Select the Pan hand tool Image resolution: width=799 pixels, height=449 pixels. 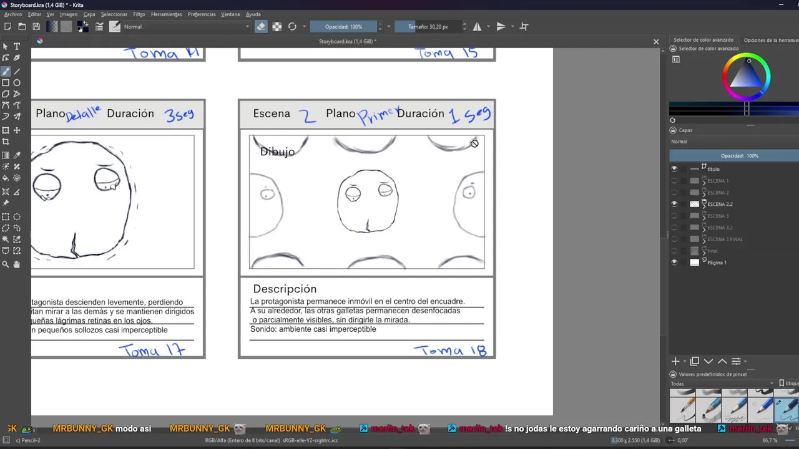pyautogui.click(x=17, y=264)
